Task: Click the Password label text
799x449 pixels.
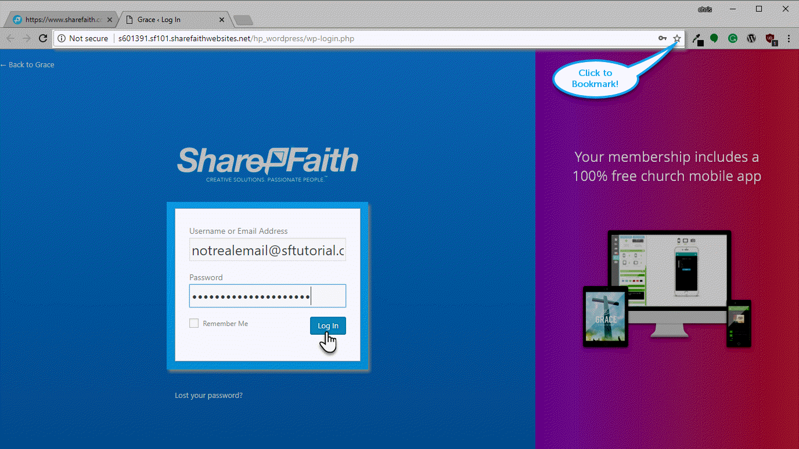Action: [206, 277]
